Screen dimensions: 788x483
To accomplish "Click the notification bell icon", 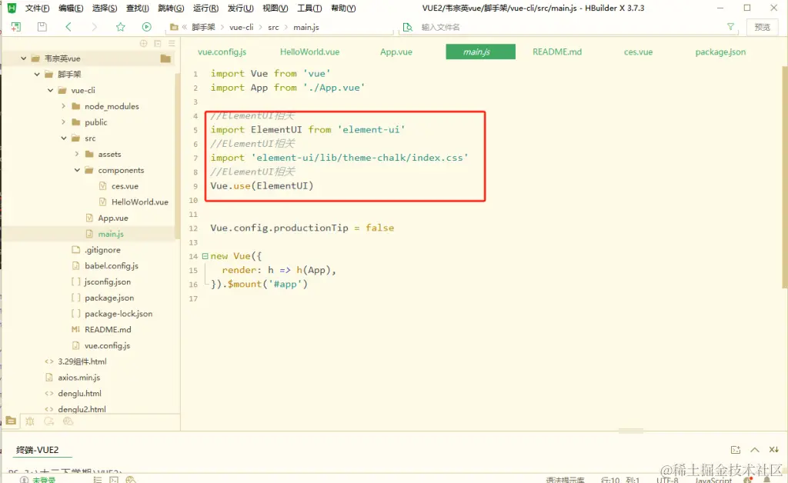I will tap(767, 480).
